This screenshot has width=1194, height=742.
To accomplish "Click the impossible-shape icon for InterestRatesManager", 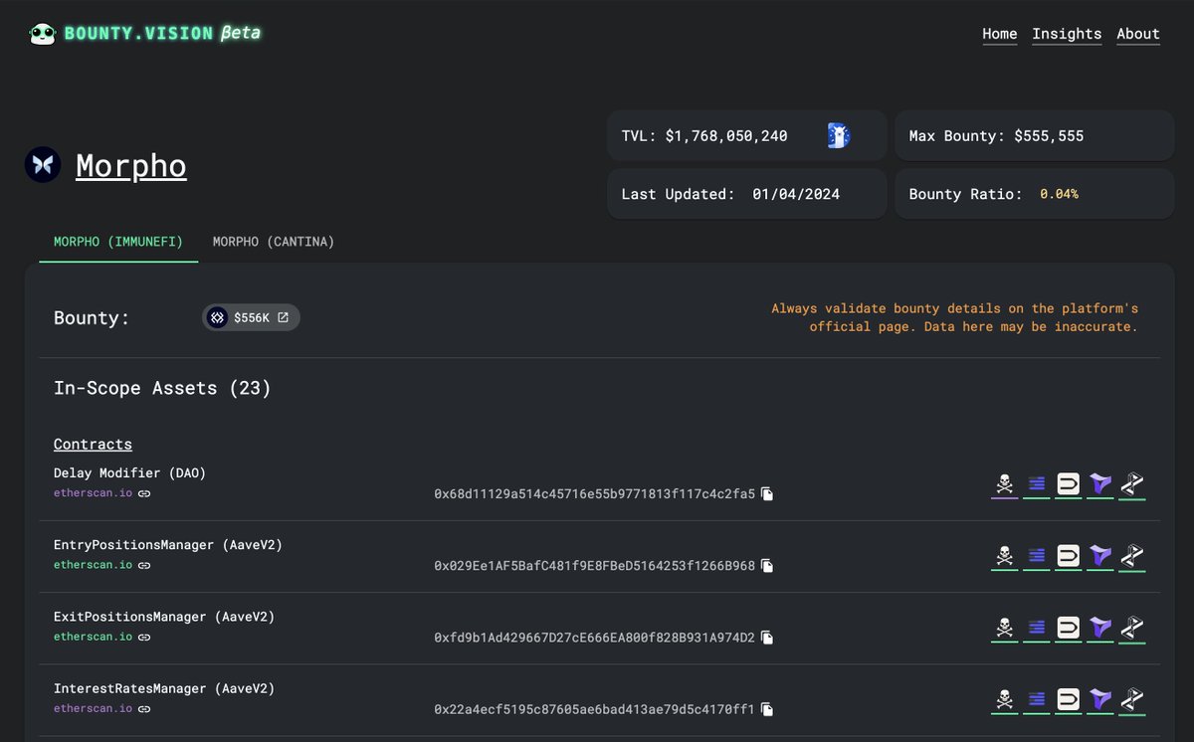I will tap(1131, 699).
